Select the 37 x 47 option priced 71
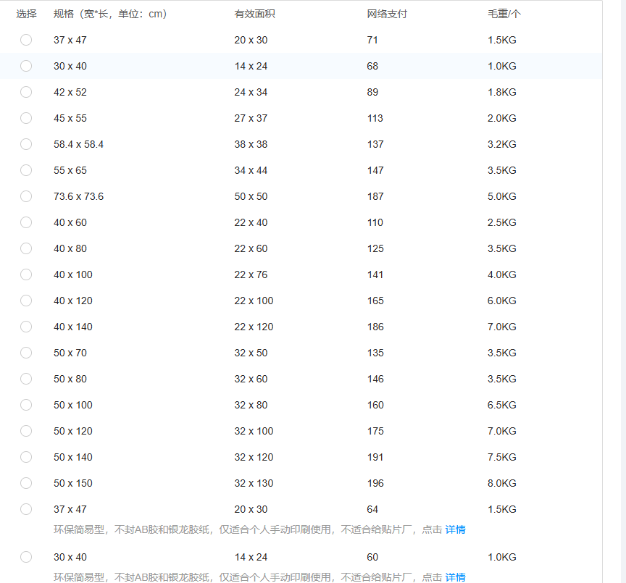626x583 pixels. click(x=26, y=40)
